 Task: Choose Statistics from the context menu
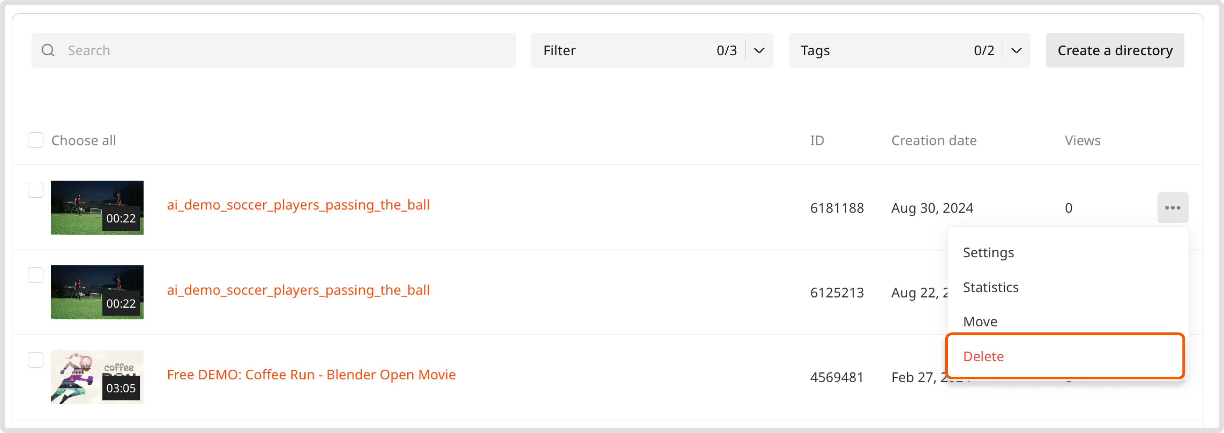[991, 287]
